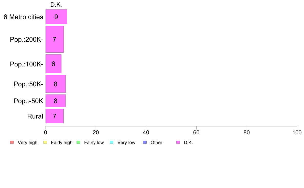Click the D.K. column header label

point(56,5)
